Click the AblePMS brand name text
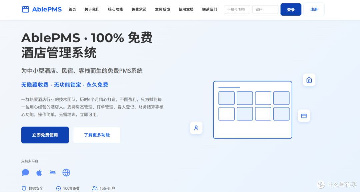 point(47,9)
